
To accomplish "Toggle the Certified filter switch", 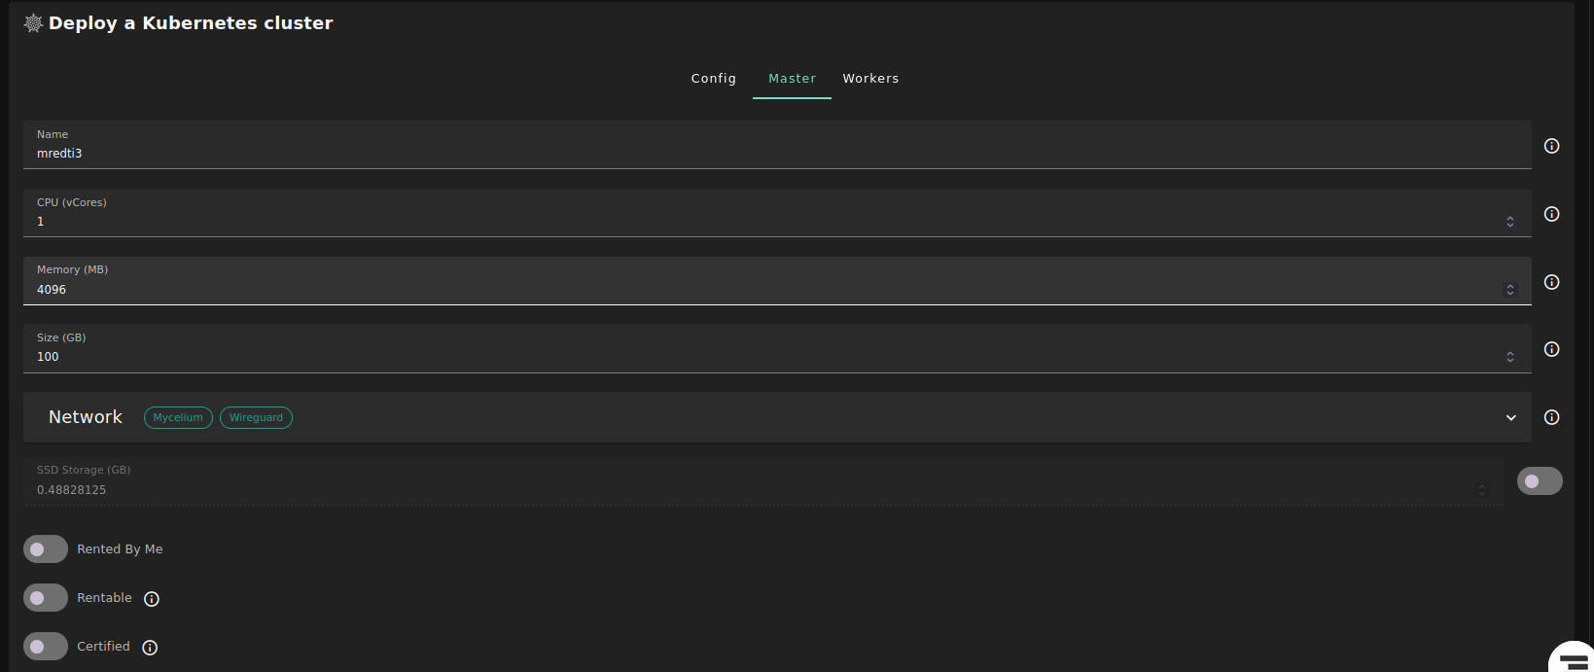I will (x=46, y=647).
